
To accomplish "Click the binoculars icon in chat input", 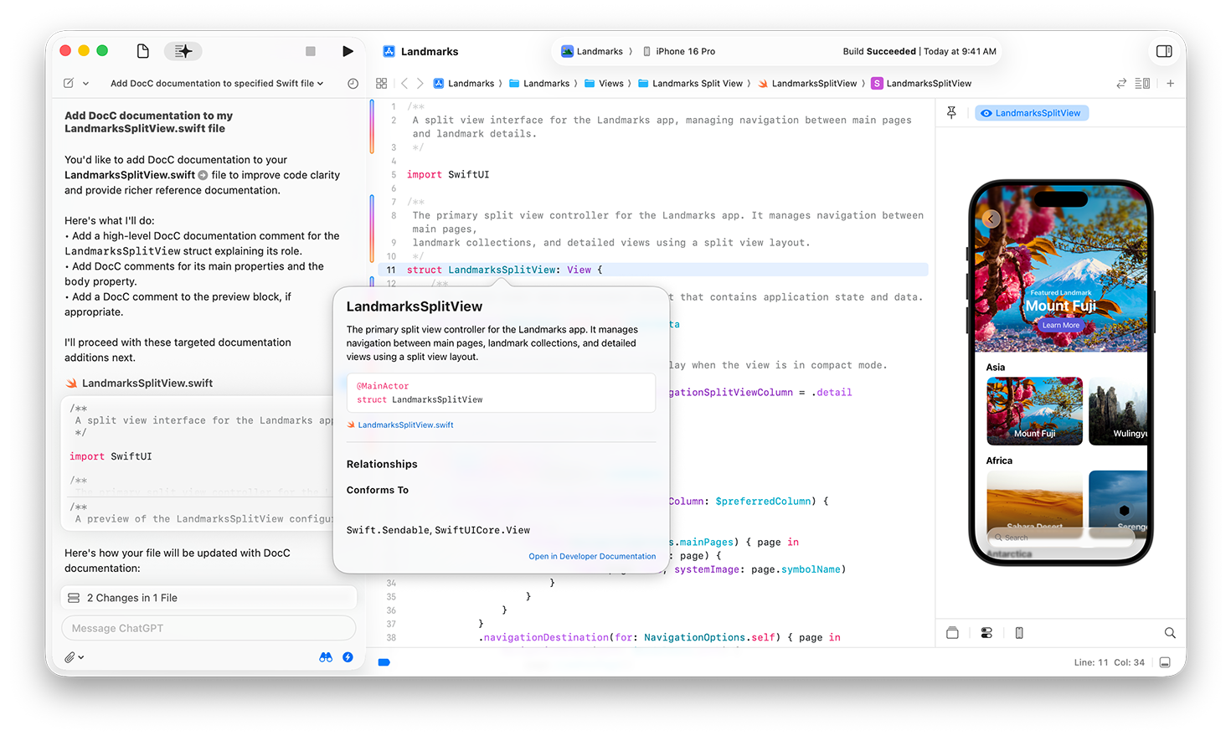I will click(326, 657).
